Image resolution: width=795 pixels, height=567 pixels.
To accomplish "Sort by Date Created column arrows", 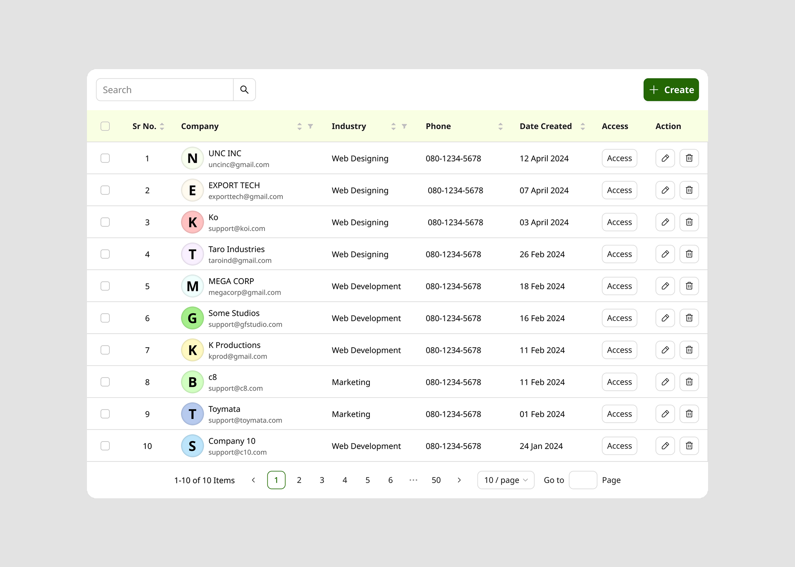I will click(583, 126).
